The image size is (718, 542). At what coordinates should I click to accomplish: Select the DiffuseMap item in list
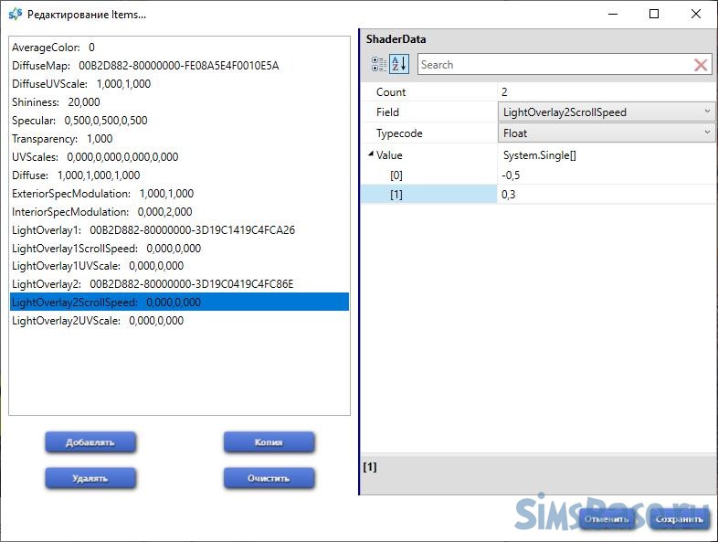pos(145,66)
